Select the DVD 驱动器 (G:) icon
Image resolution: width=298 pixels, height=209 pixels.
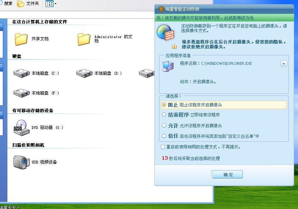click(22, 128)
